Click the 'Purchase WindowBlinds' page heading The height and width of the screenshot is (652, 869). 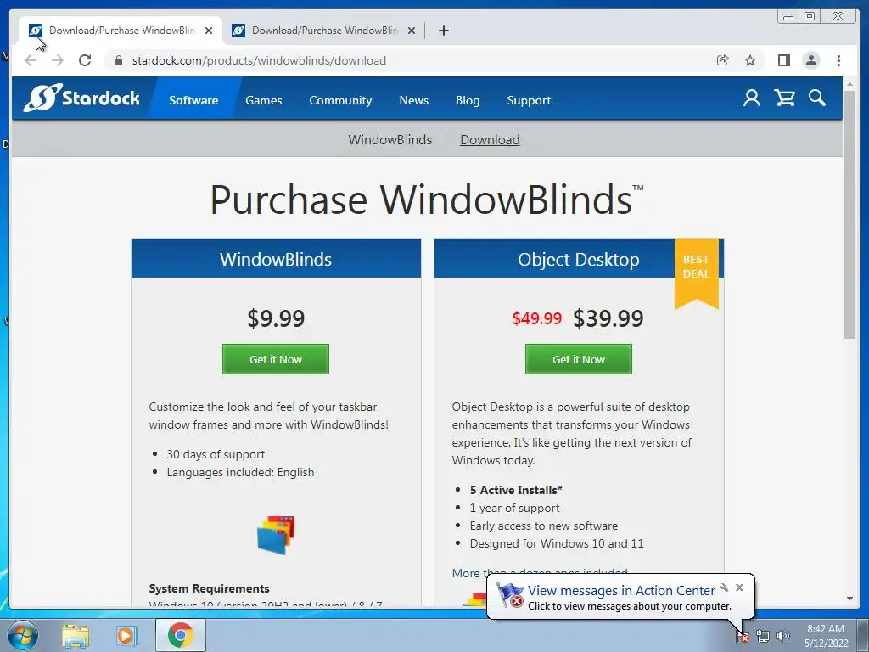click(426, 200)
